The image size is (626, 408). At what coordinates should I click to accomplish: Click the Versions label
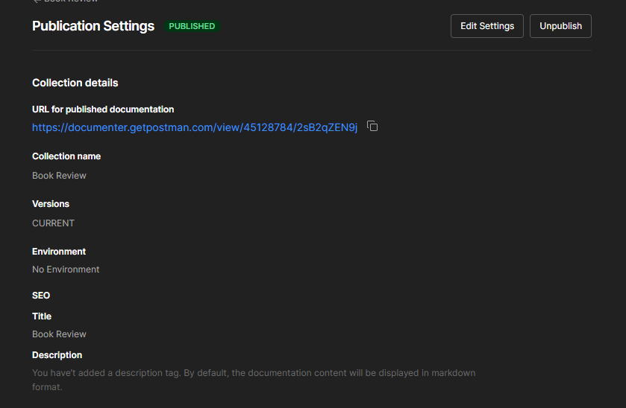51,204
